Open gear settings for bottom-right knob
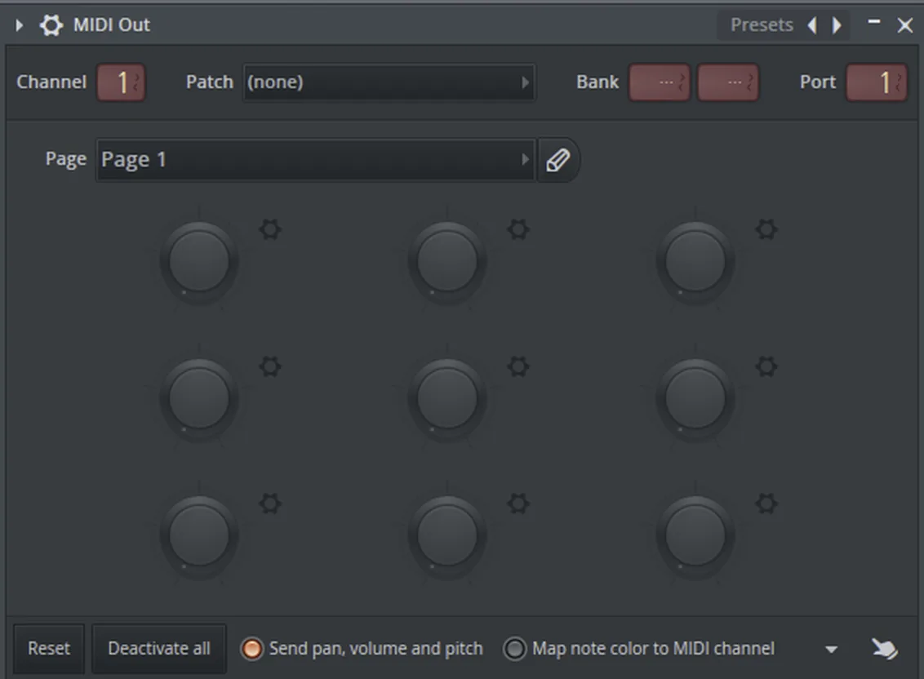924x679 pixels. coord(766,504)
